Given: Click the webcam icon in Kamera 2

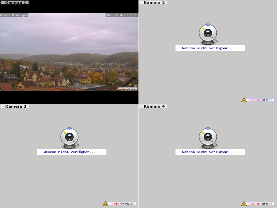Looking at the screenshot, I should pos(208,33).
